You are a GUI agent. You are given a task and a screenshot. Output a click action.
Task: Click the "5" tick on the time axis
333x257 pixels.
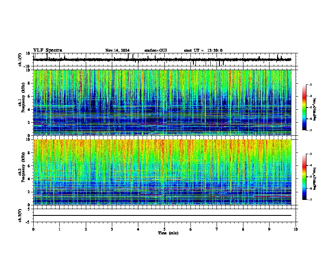click(164, 229)
